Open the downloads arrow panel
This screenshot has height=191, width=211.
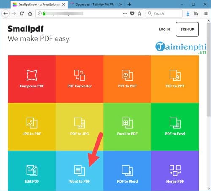[188, 13]
